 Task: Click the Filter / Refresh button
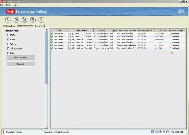(x=21, y=58)
